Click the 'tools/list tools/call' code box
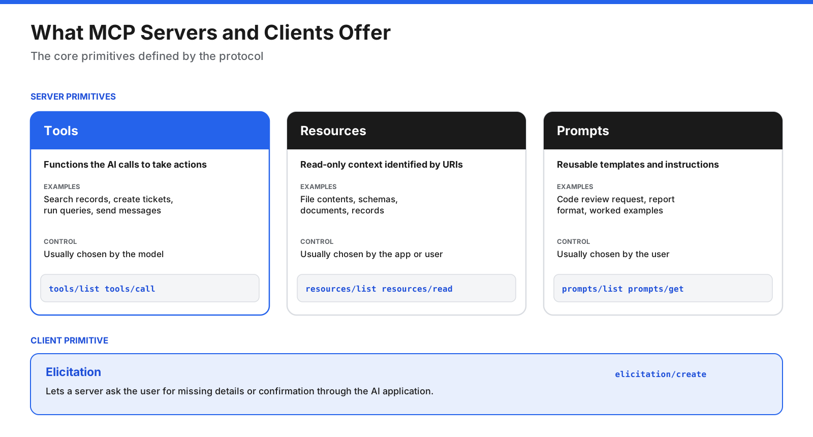The width and height of the screenshot is (813, 437). (150, 288)
